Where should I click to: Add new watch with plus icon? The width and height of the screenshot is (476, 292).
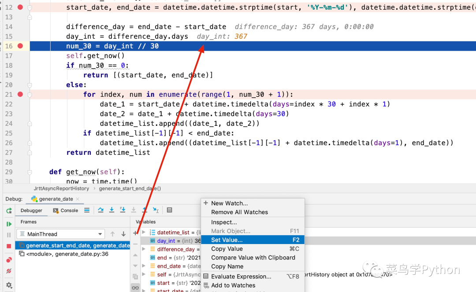click(x=135, y=233)
